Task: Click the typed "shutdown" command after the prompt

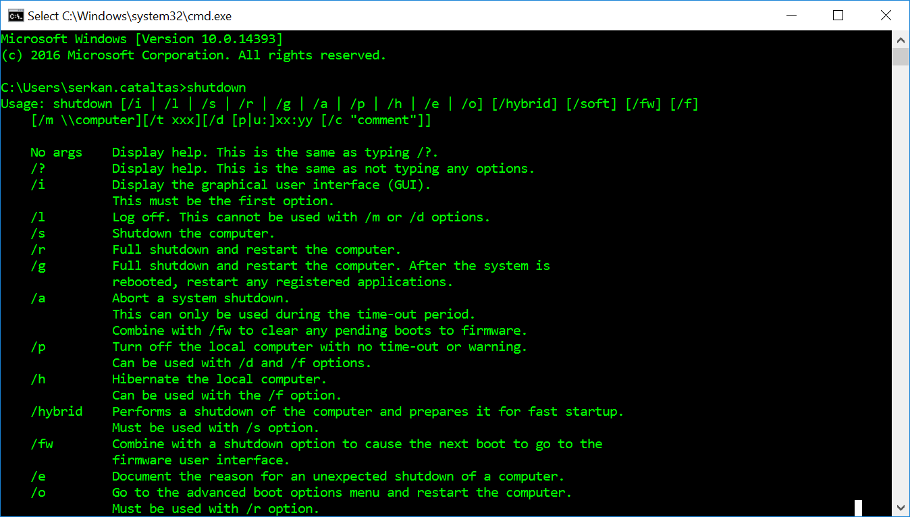Action: (216, 88)
